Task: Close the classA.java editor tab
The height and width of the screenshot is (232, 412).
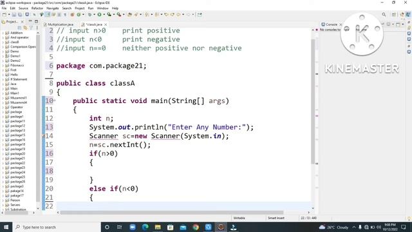Action: (106, 24)
